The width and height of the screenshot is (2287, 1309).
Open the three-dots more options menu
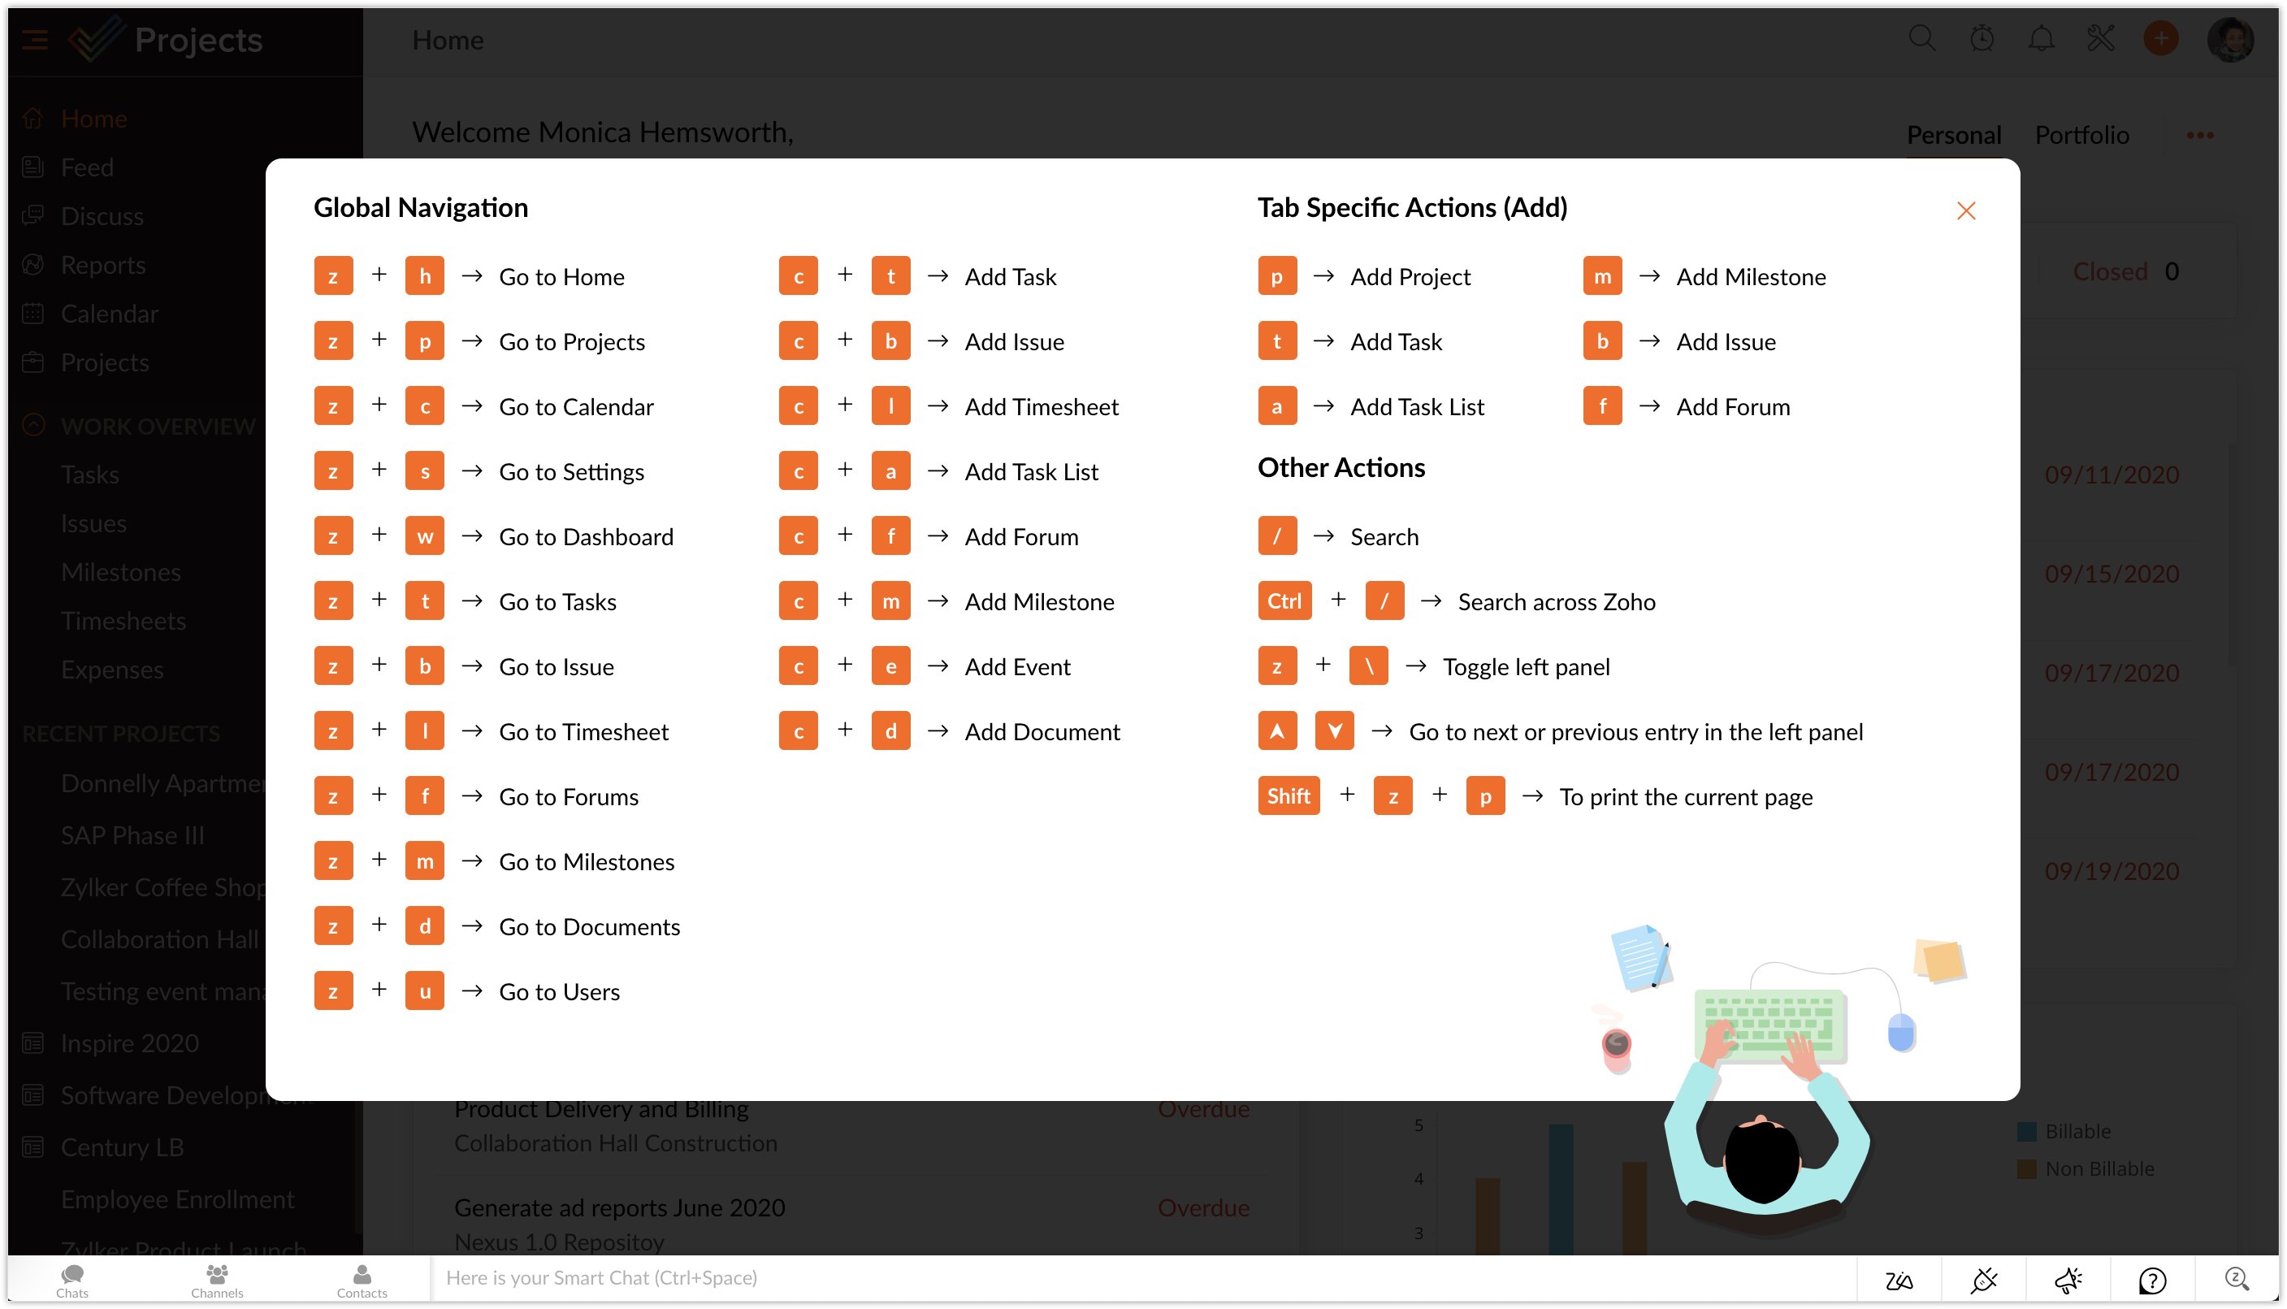pyautogui.click(x=2199, y=135)
